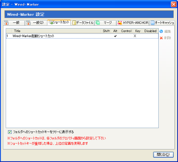The height and width of the screenshot is (162, 178).
Task: Click the red X 削除 delete icon
Action: tap(161, 38)
